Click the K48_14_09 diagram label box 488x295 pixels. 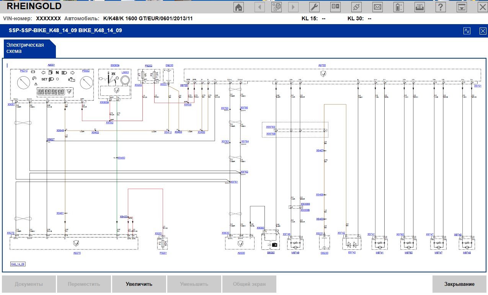click(x=18, y=264)
